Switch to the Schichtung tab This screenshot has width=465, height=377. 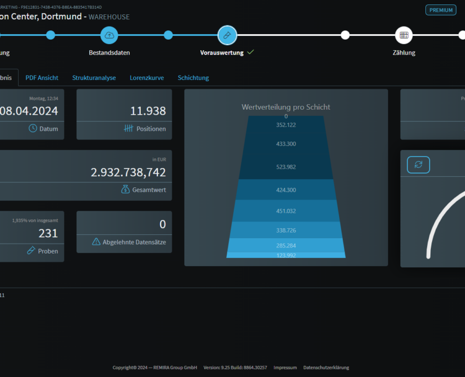[193, 78]
